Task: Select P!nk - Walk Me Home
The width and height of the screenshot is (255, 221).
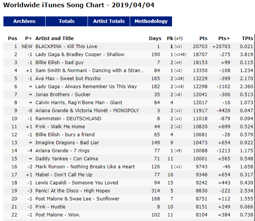Action: (x=60, y=127)
